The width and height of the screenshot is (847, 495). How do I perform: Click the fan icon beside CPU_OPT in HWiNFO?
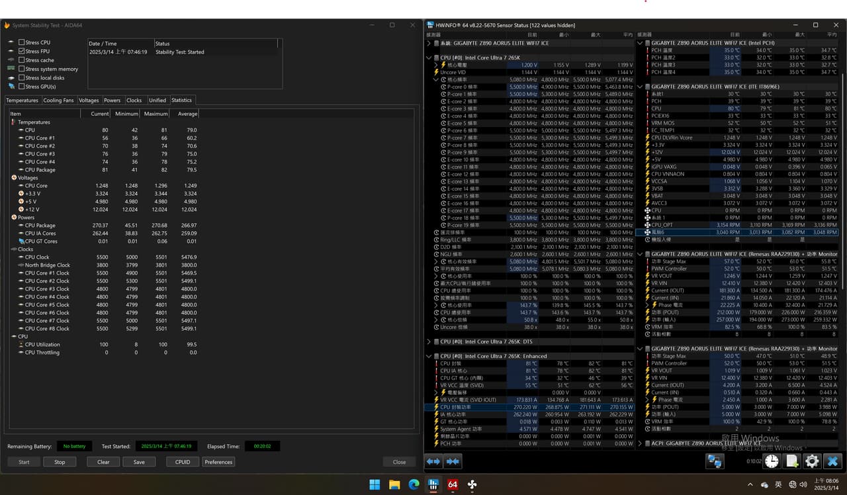click(x=647, y=225)
